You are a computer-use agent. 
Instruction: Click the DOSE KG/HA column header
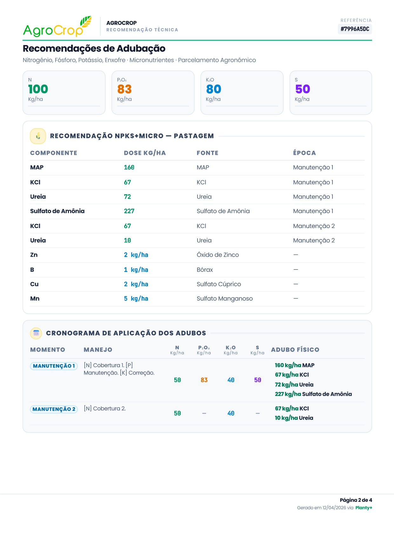coord(145,153)
